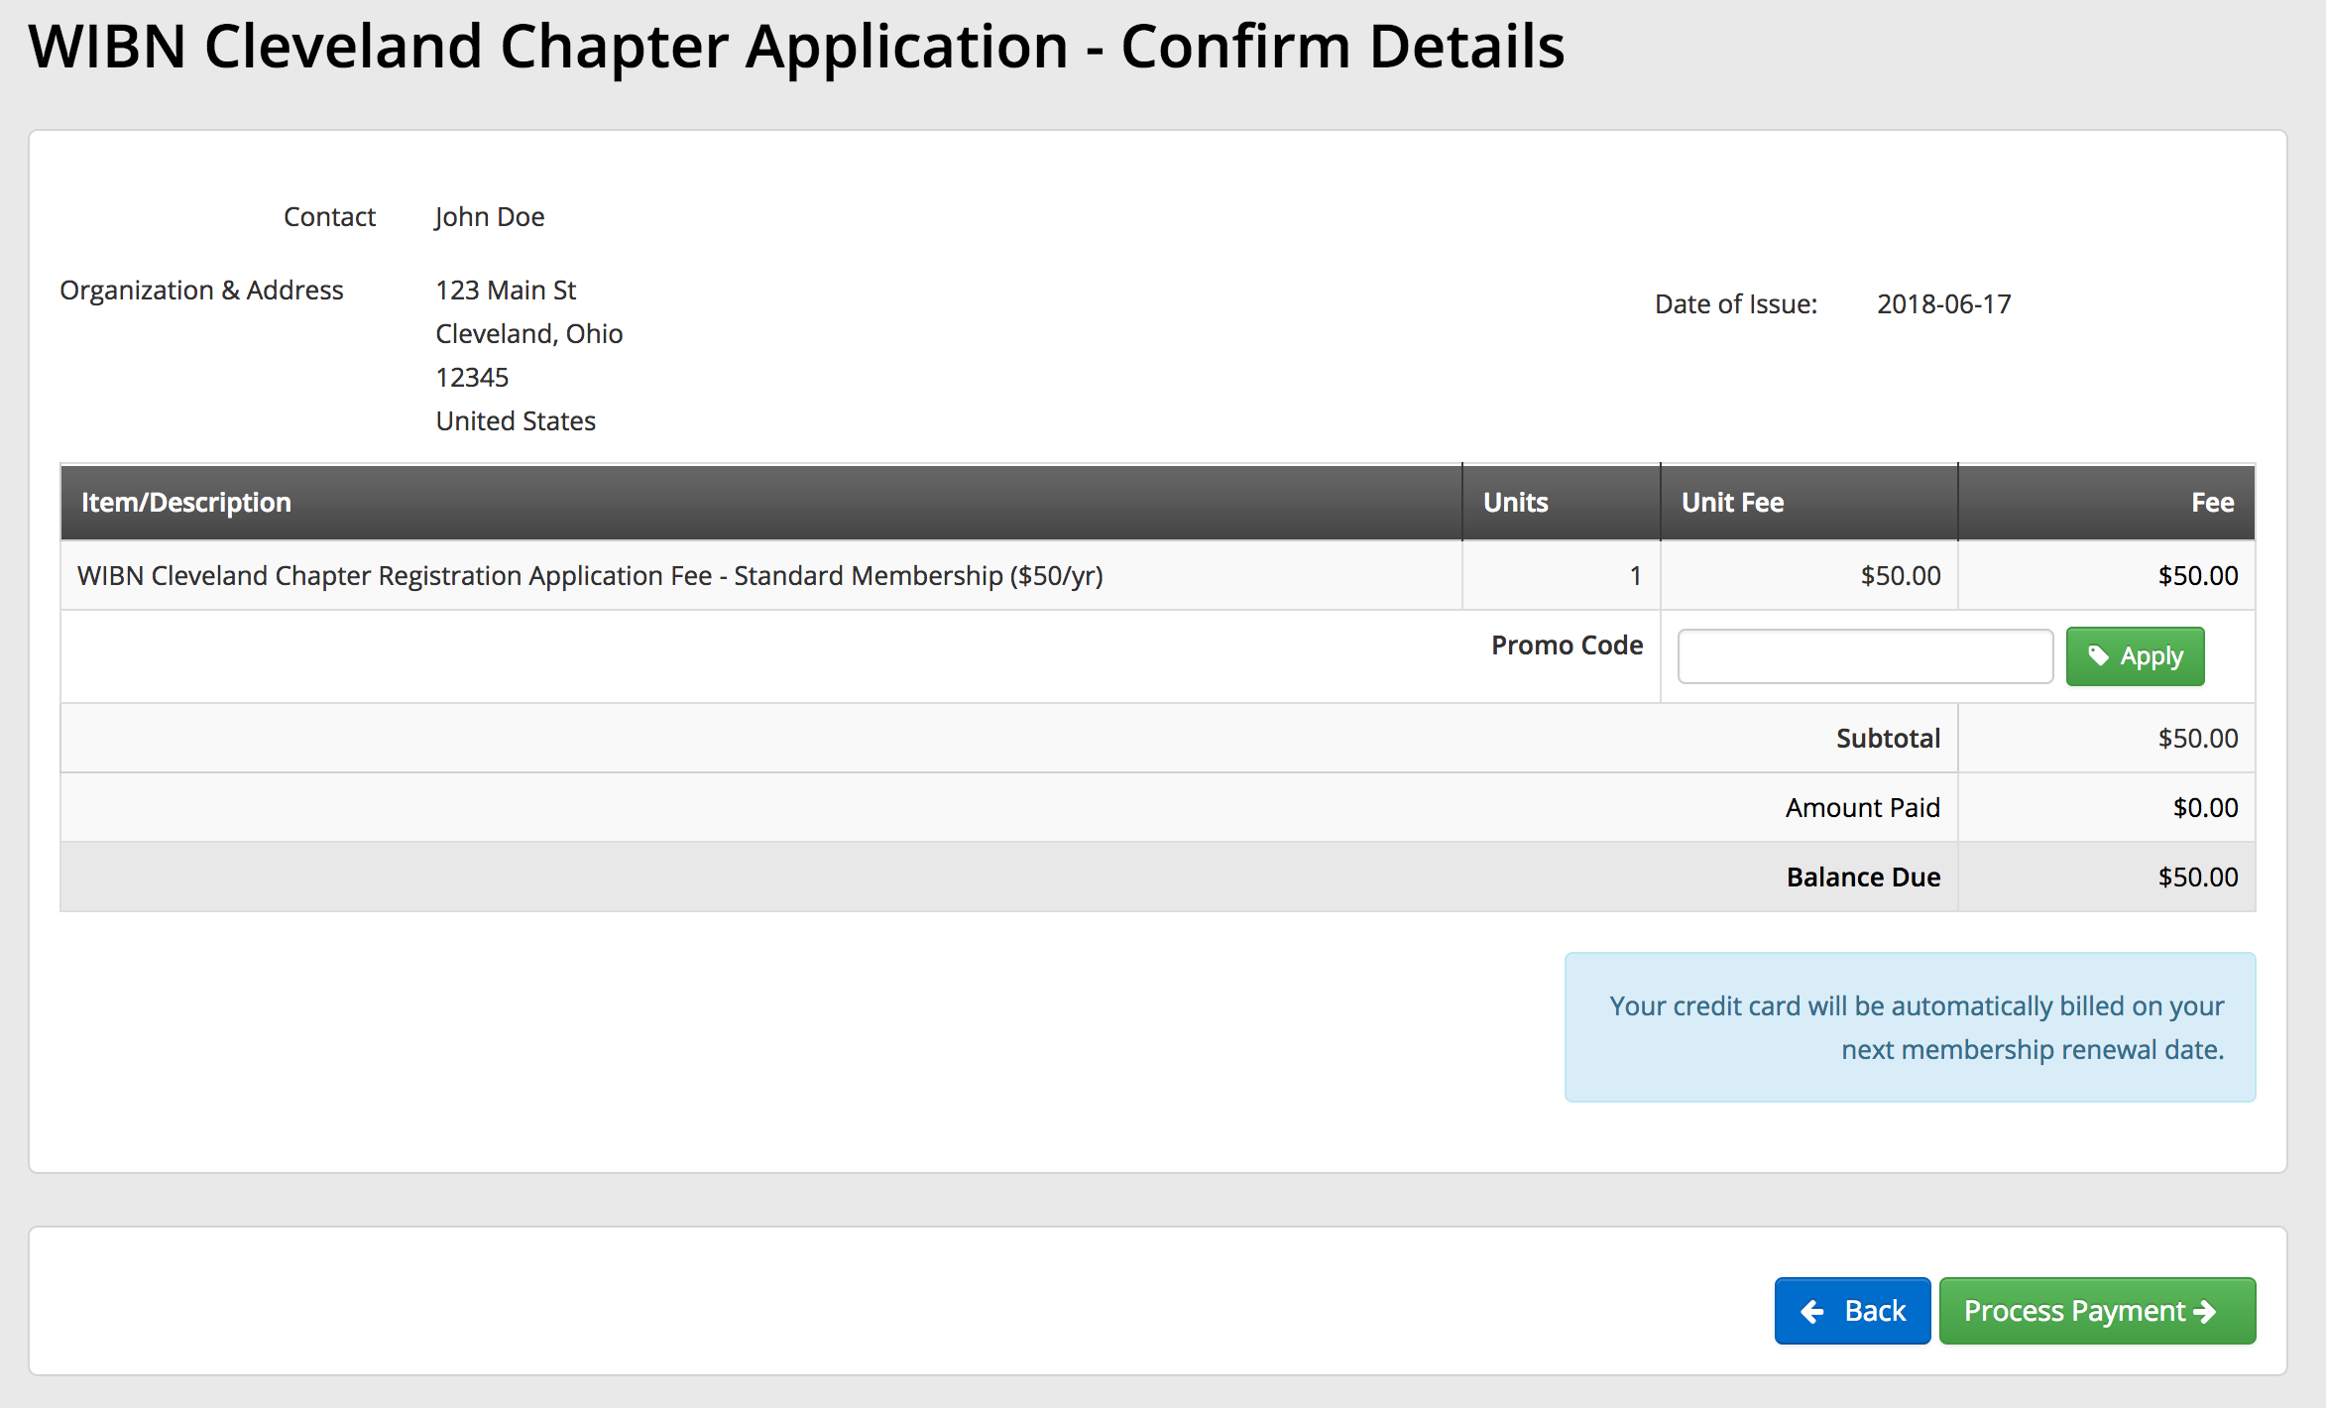This screenshot has width=2326, height=1408.
Task: Click the Process Payment button
Action: point(2097,1311)
